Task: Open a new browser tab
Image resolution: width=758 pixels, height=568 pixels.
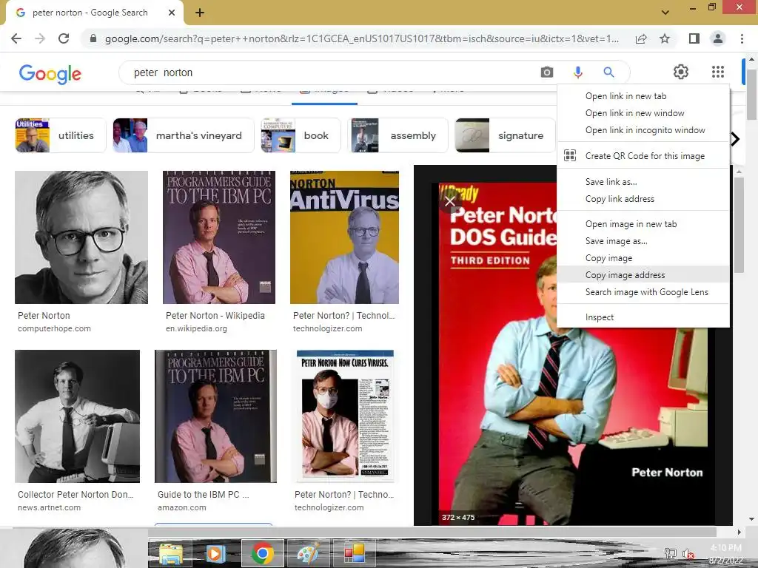Action: (200, 13)
